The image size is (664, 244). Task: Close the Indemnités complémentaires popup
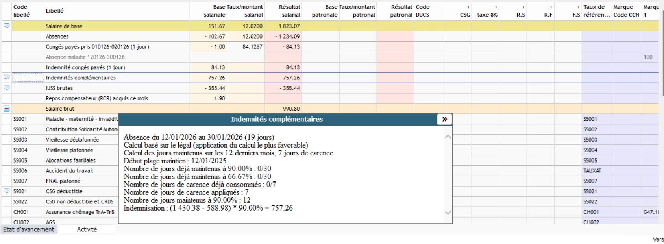(444, 119)
